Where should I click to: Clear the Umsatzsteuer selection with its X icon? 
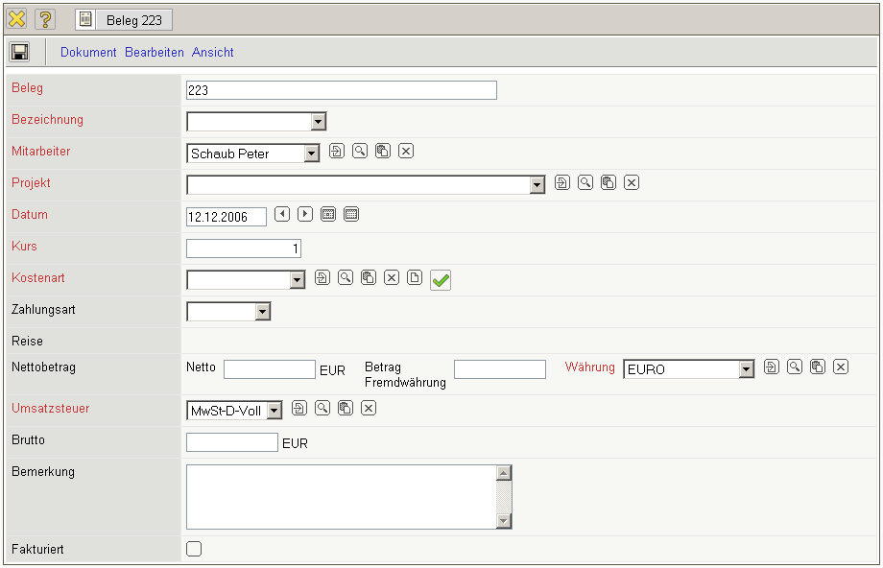(369, 408)
